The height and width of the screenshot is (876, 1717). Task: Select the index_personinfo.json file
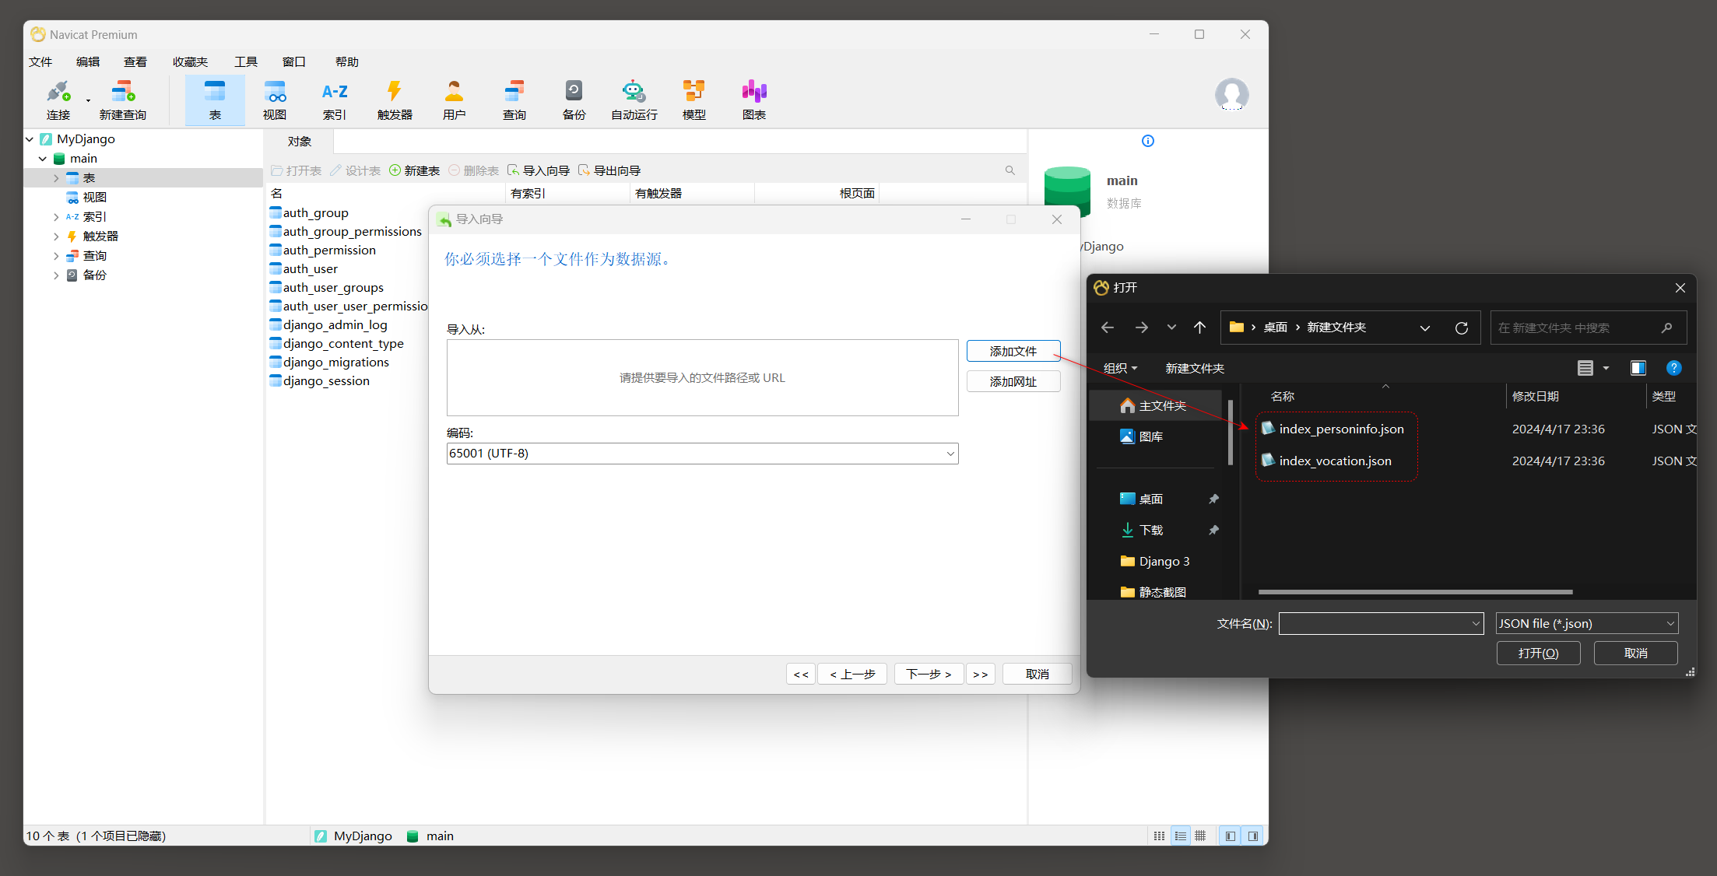tap(1340, 429)
